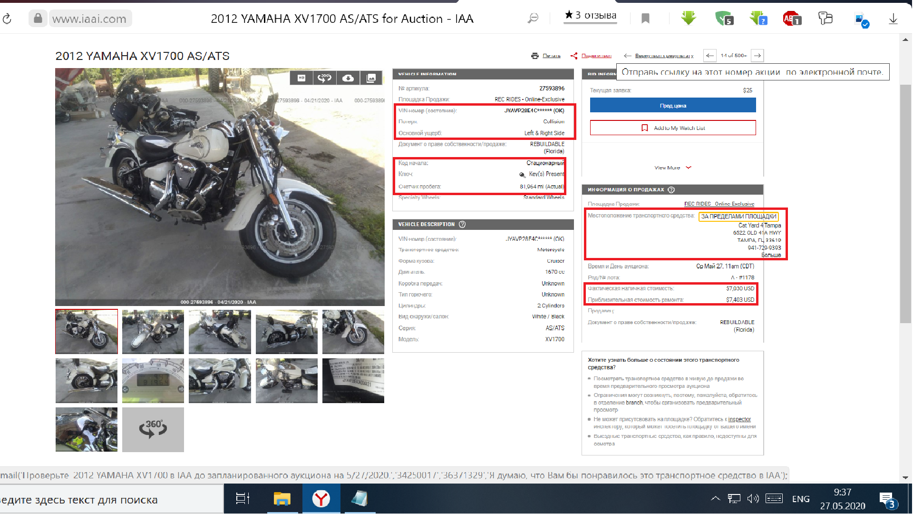Select the fourth thumbnail in first row
The image size is (913, 514).
[287, 332]
